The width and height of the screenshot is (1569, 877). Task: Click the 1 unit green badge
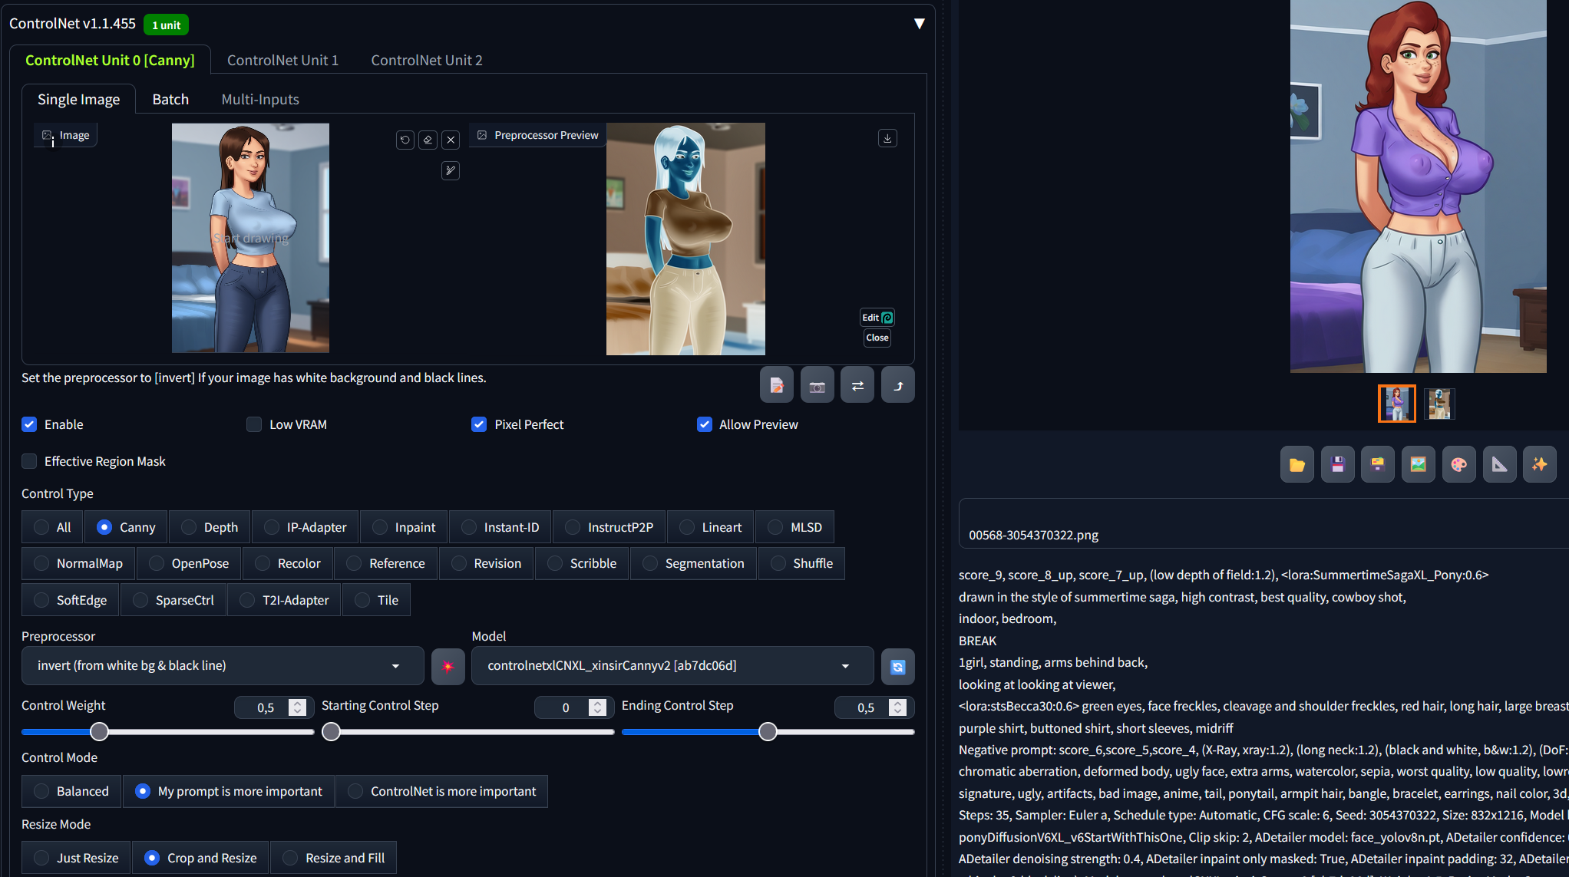tap(166, 25)
